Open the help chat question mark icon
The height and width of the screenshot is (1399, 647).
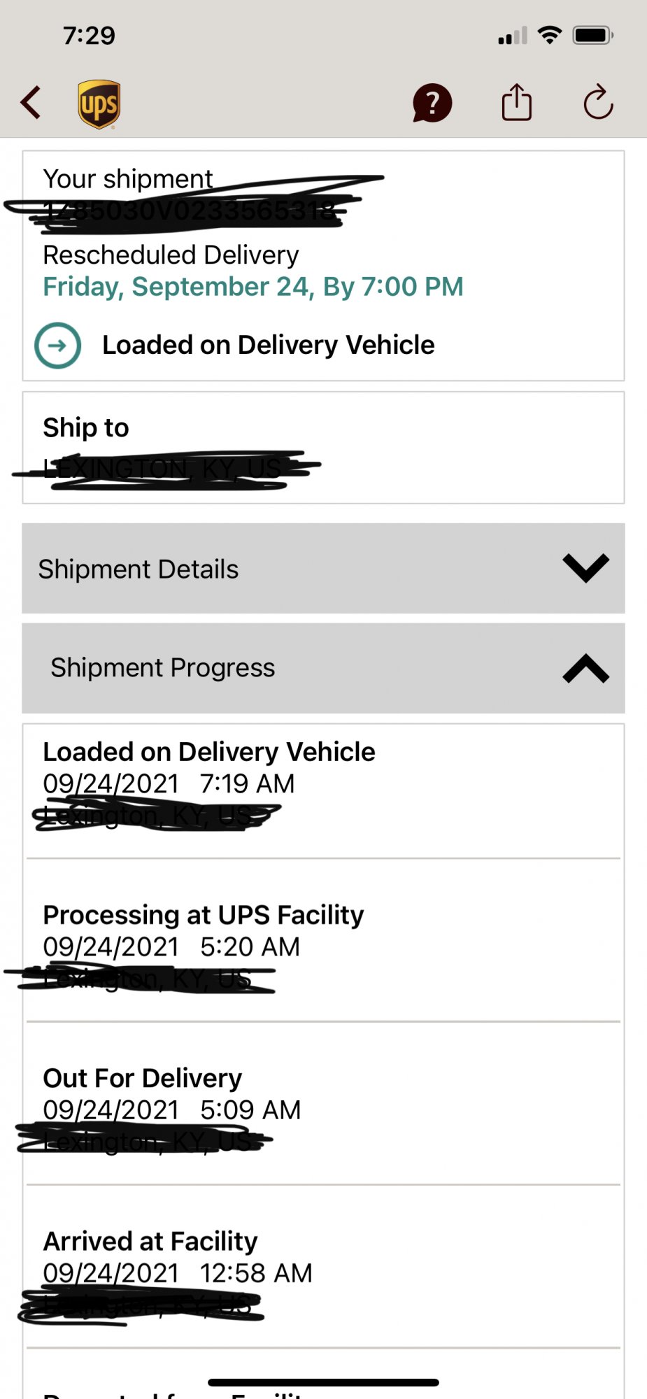click(432, 104)
